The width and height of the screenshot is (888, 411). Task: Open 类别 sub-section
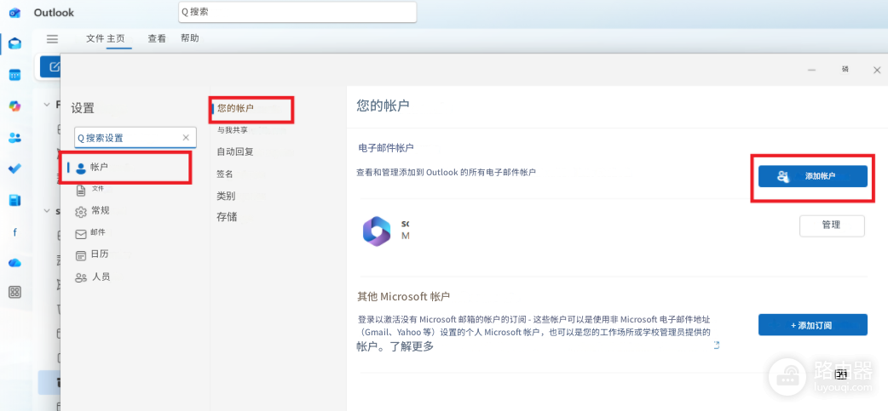click(x=226, y=197)
